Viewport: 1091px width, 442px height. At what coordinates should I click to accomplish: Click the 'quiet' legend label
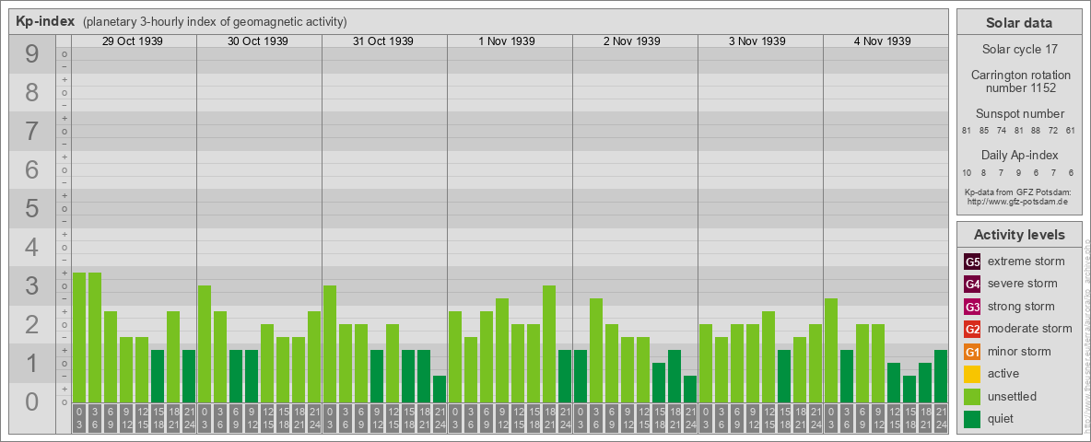click(1003, 418)
